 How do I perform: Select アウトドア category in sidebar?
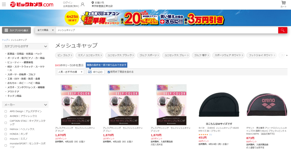click(x=13, y=91)
